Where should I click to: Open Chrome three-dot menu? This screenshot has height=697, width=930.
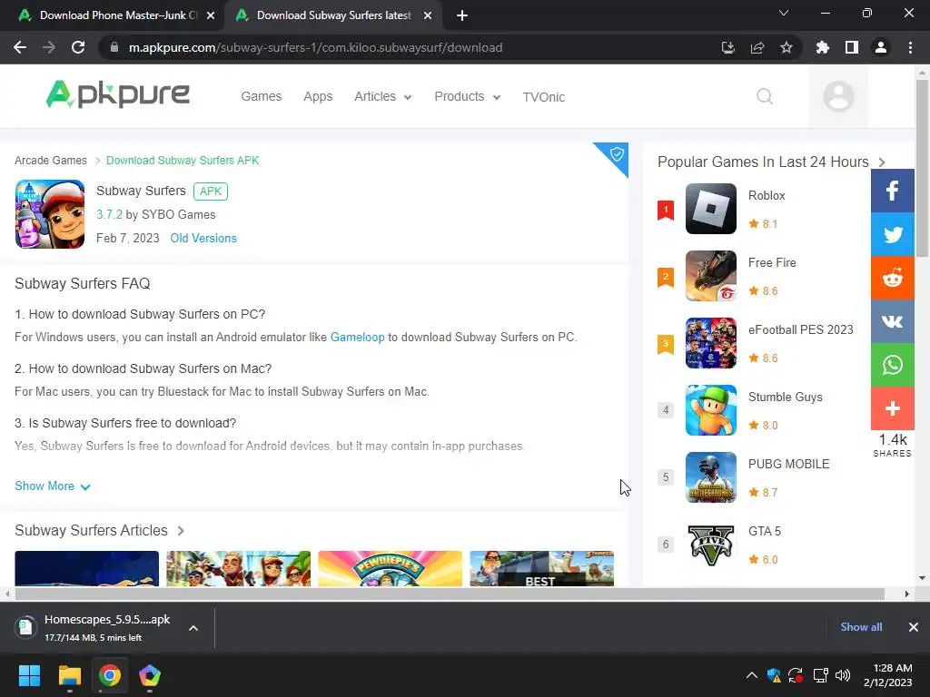point(910,47)
